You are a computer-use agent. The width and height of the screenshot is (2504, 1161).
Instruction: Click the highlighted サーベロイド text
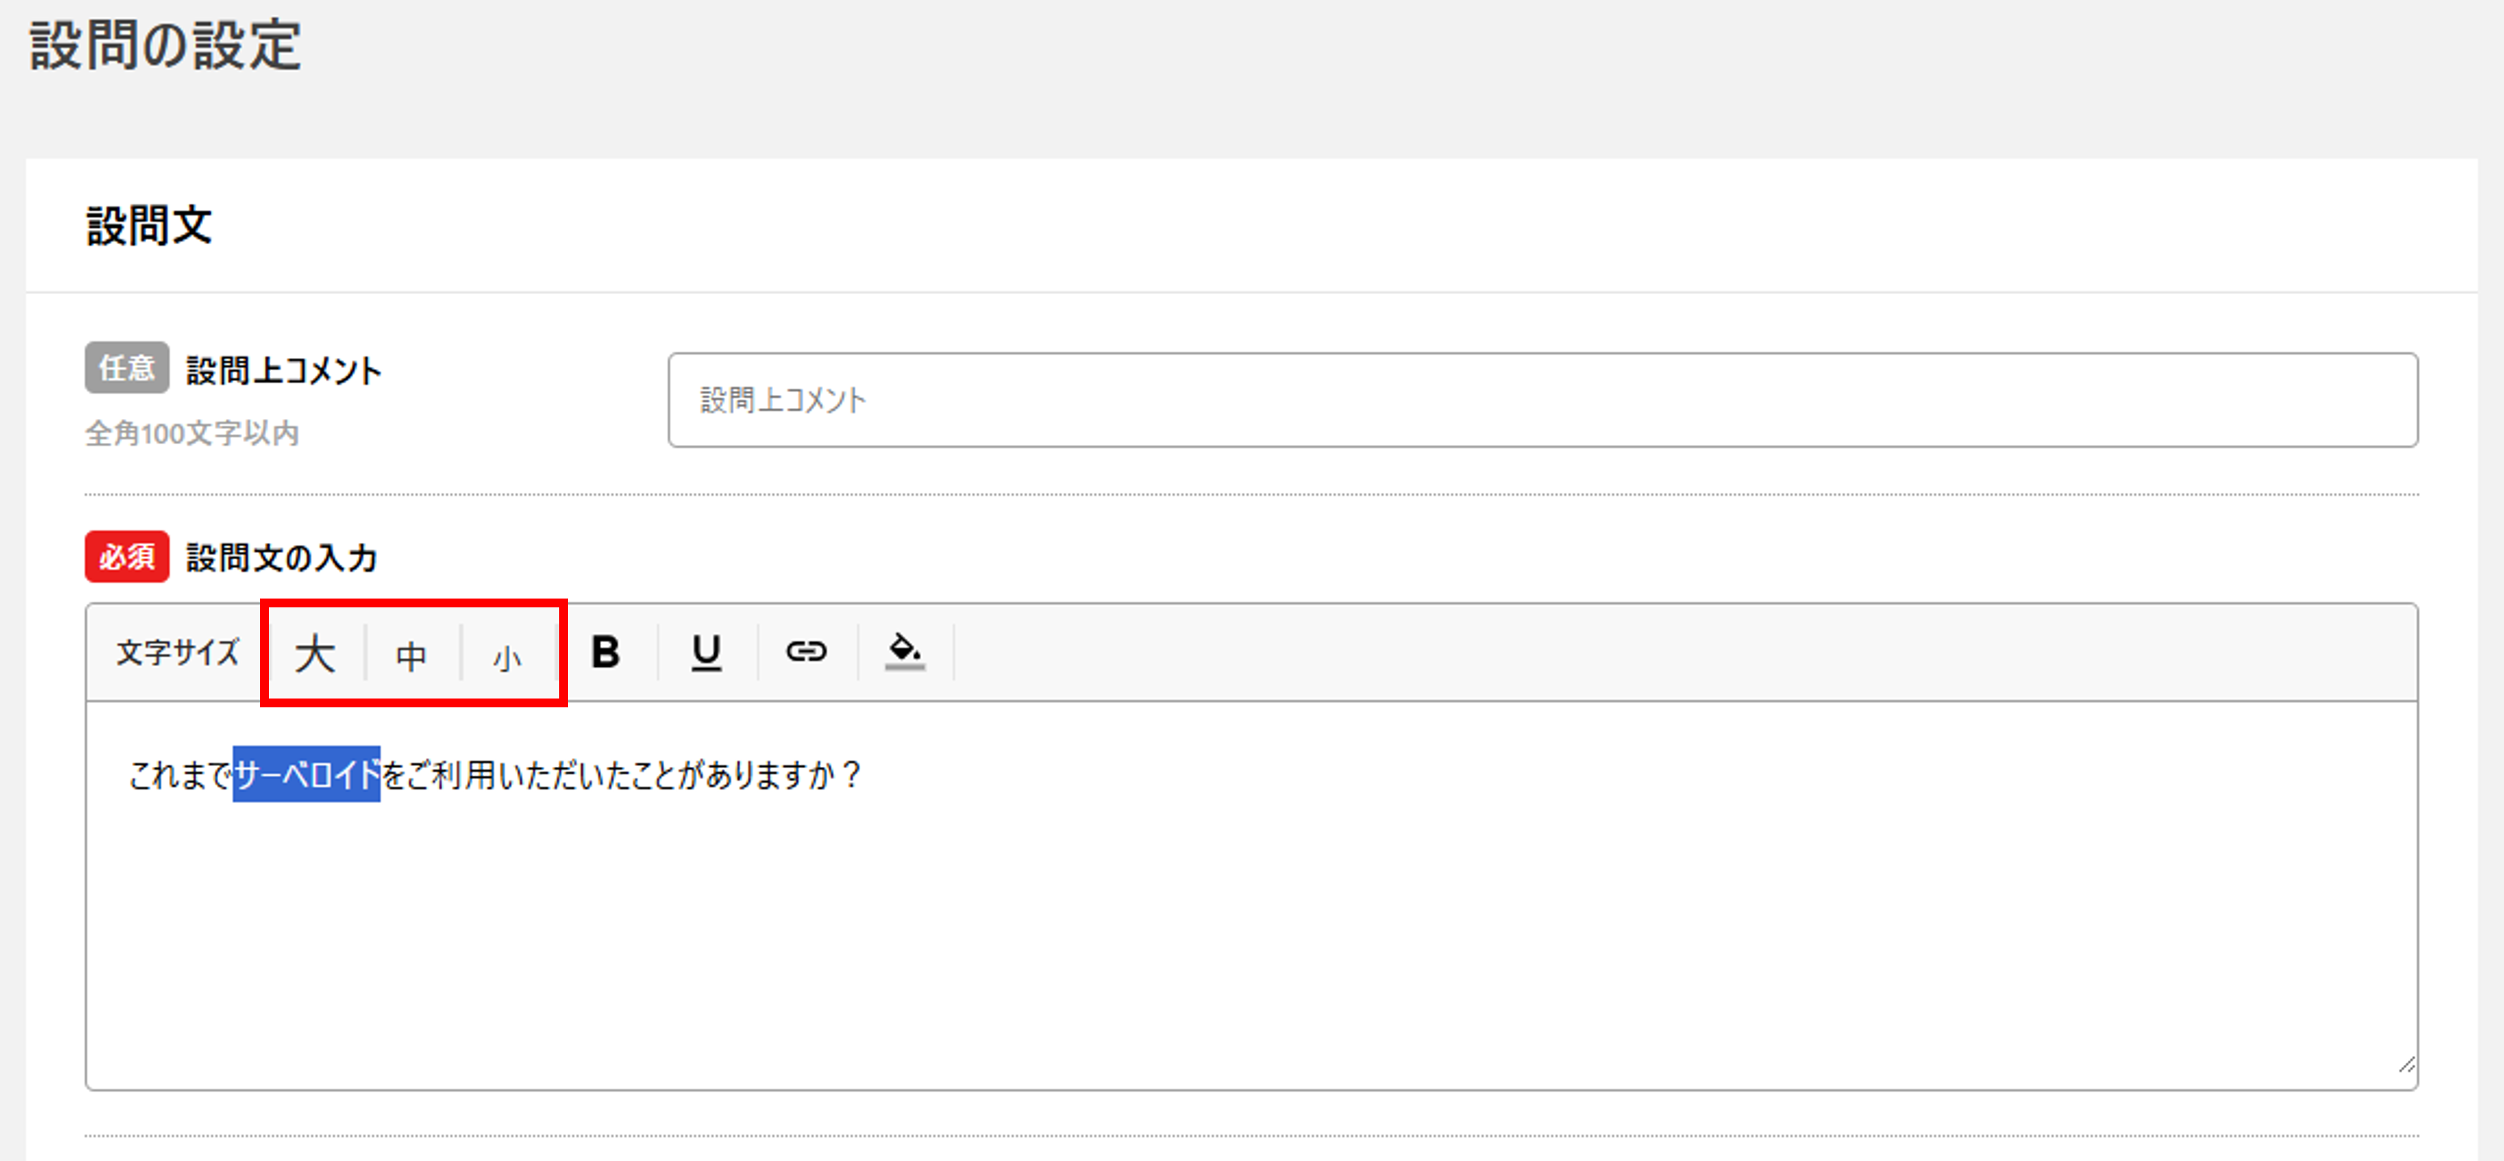306,775
